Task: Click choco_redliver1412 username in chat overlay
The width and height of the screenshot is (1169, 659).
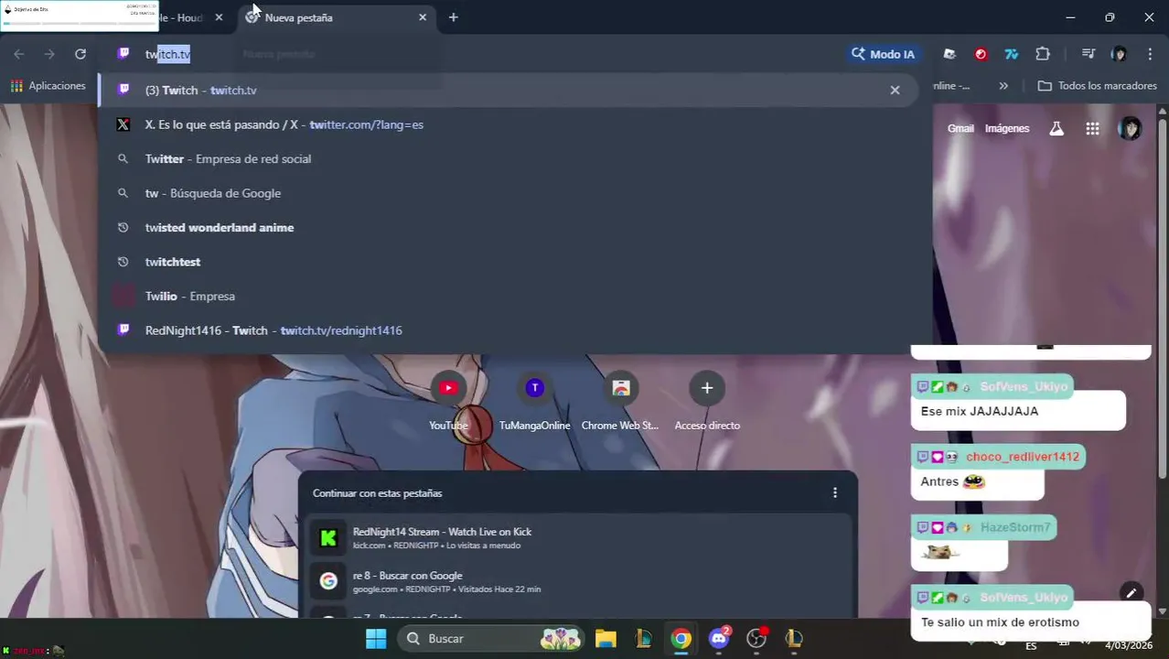Action: pyautogui.click(x=1023, y=457)
